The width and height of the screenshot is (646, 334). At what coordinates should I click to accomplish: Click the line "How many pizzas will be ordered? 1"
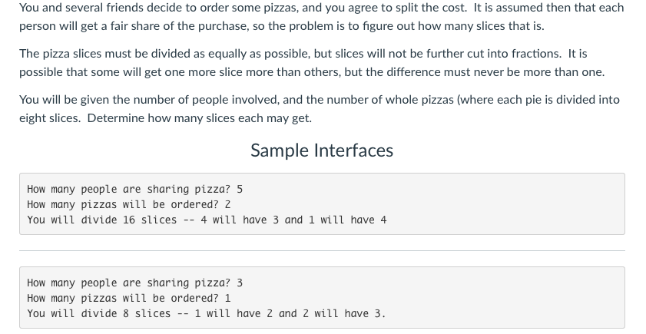[x=128, y=298]
